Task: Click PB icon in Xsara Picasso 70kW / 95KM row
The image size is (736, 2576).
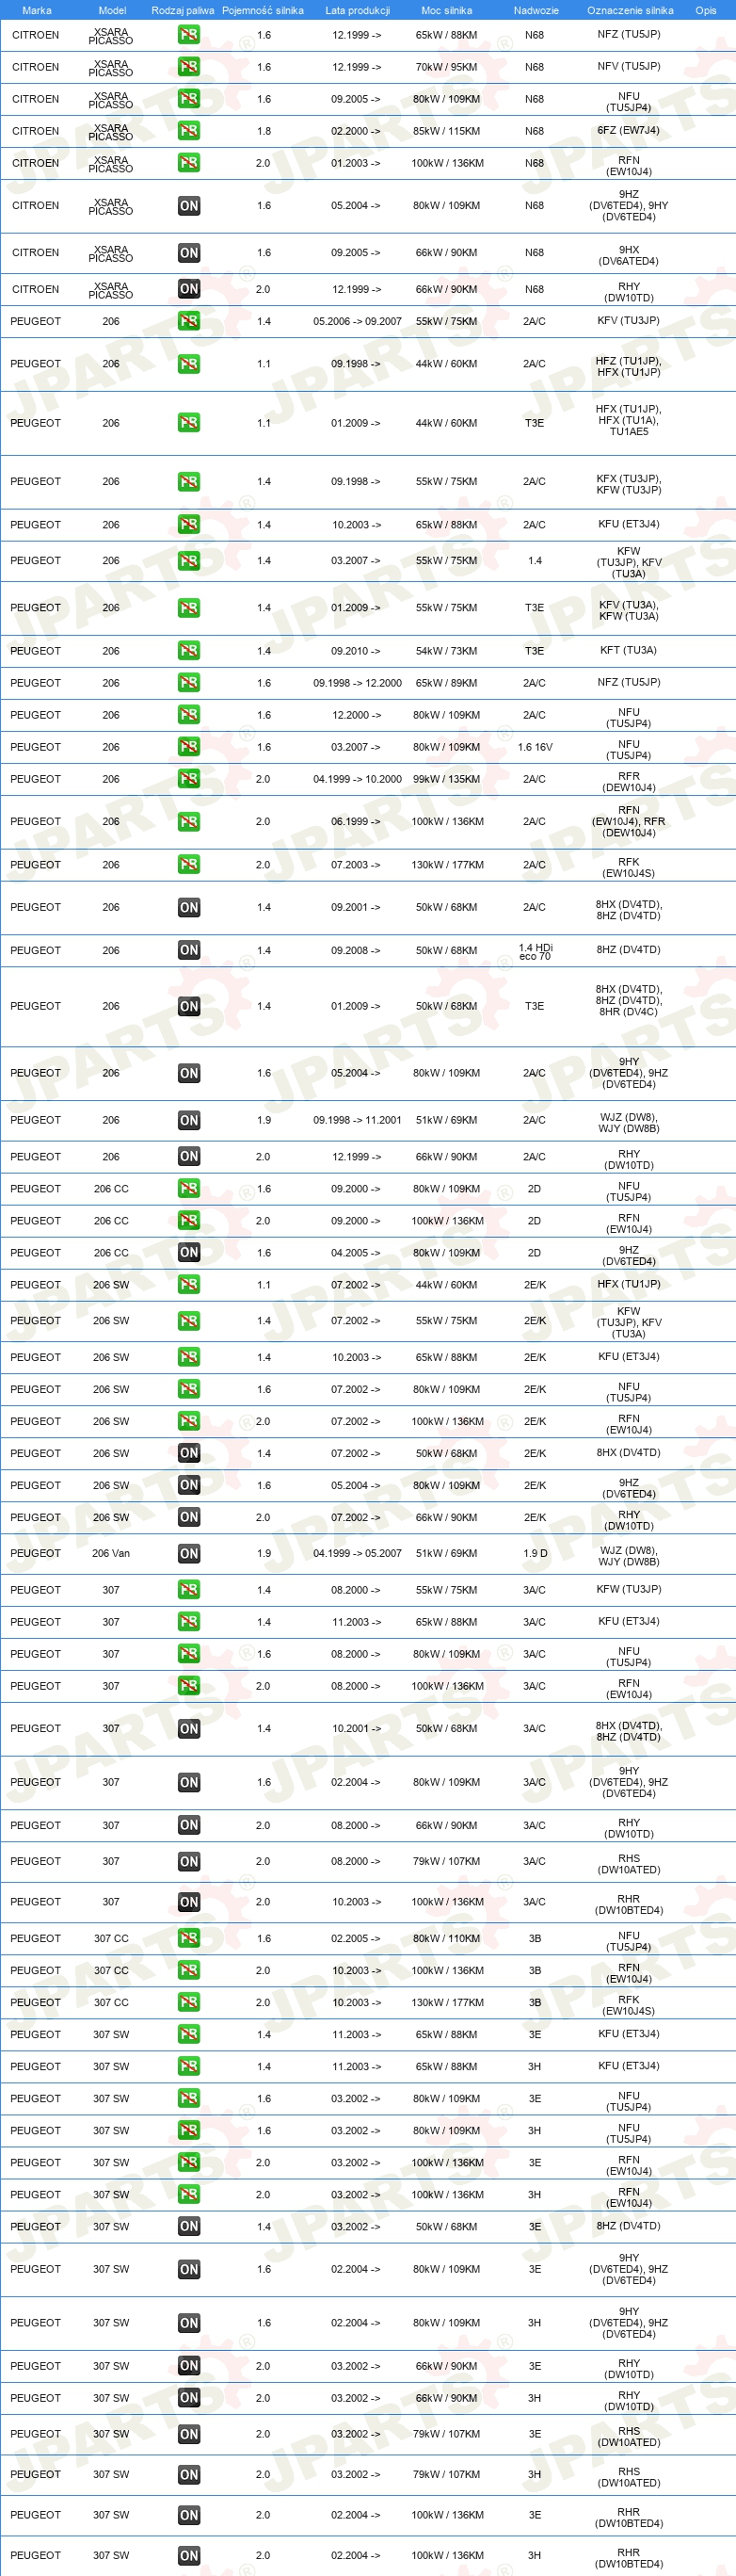Action: pos(189,67)
